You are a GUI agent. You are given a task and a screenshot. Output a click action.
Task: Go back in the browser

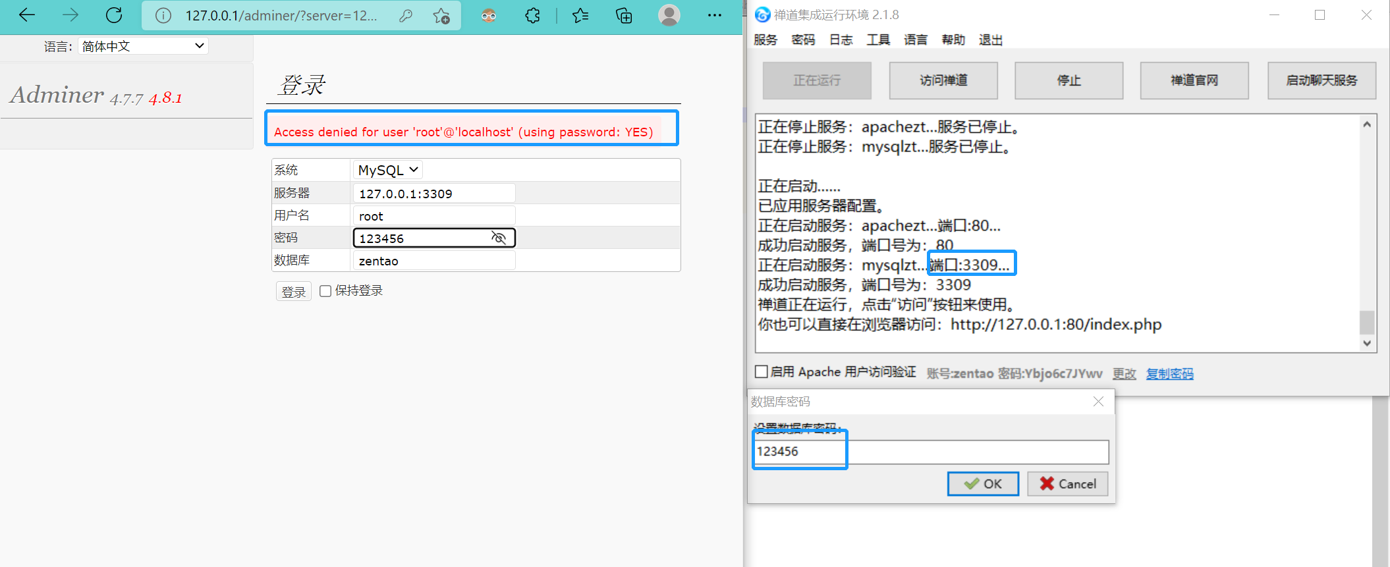click(27, 15)
